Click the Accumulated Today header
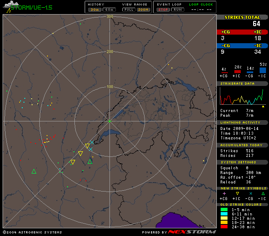Viewport: 269px width, 236px height. tap(242, 145)
